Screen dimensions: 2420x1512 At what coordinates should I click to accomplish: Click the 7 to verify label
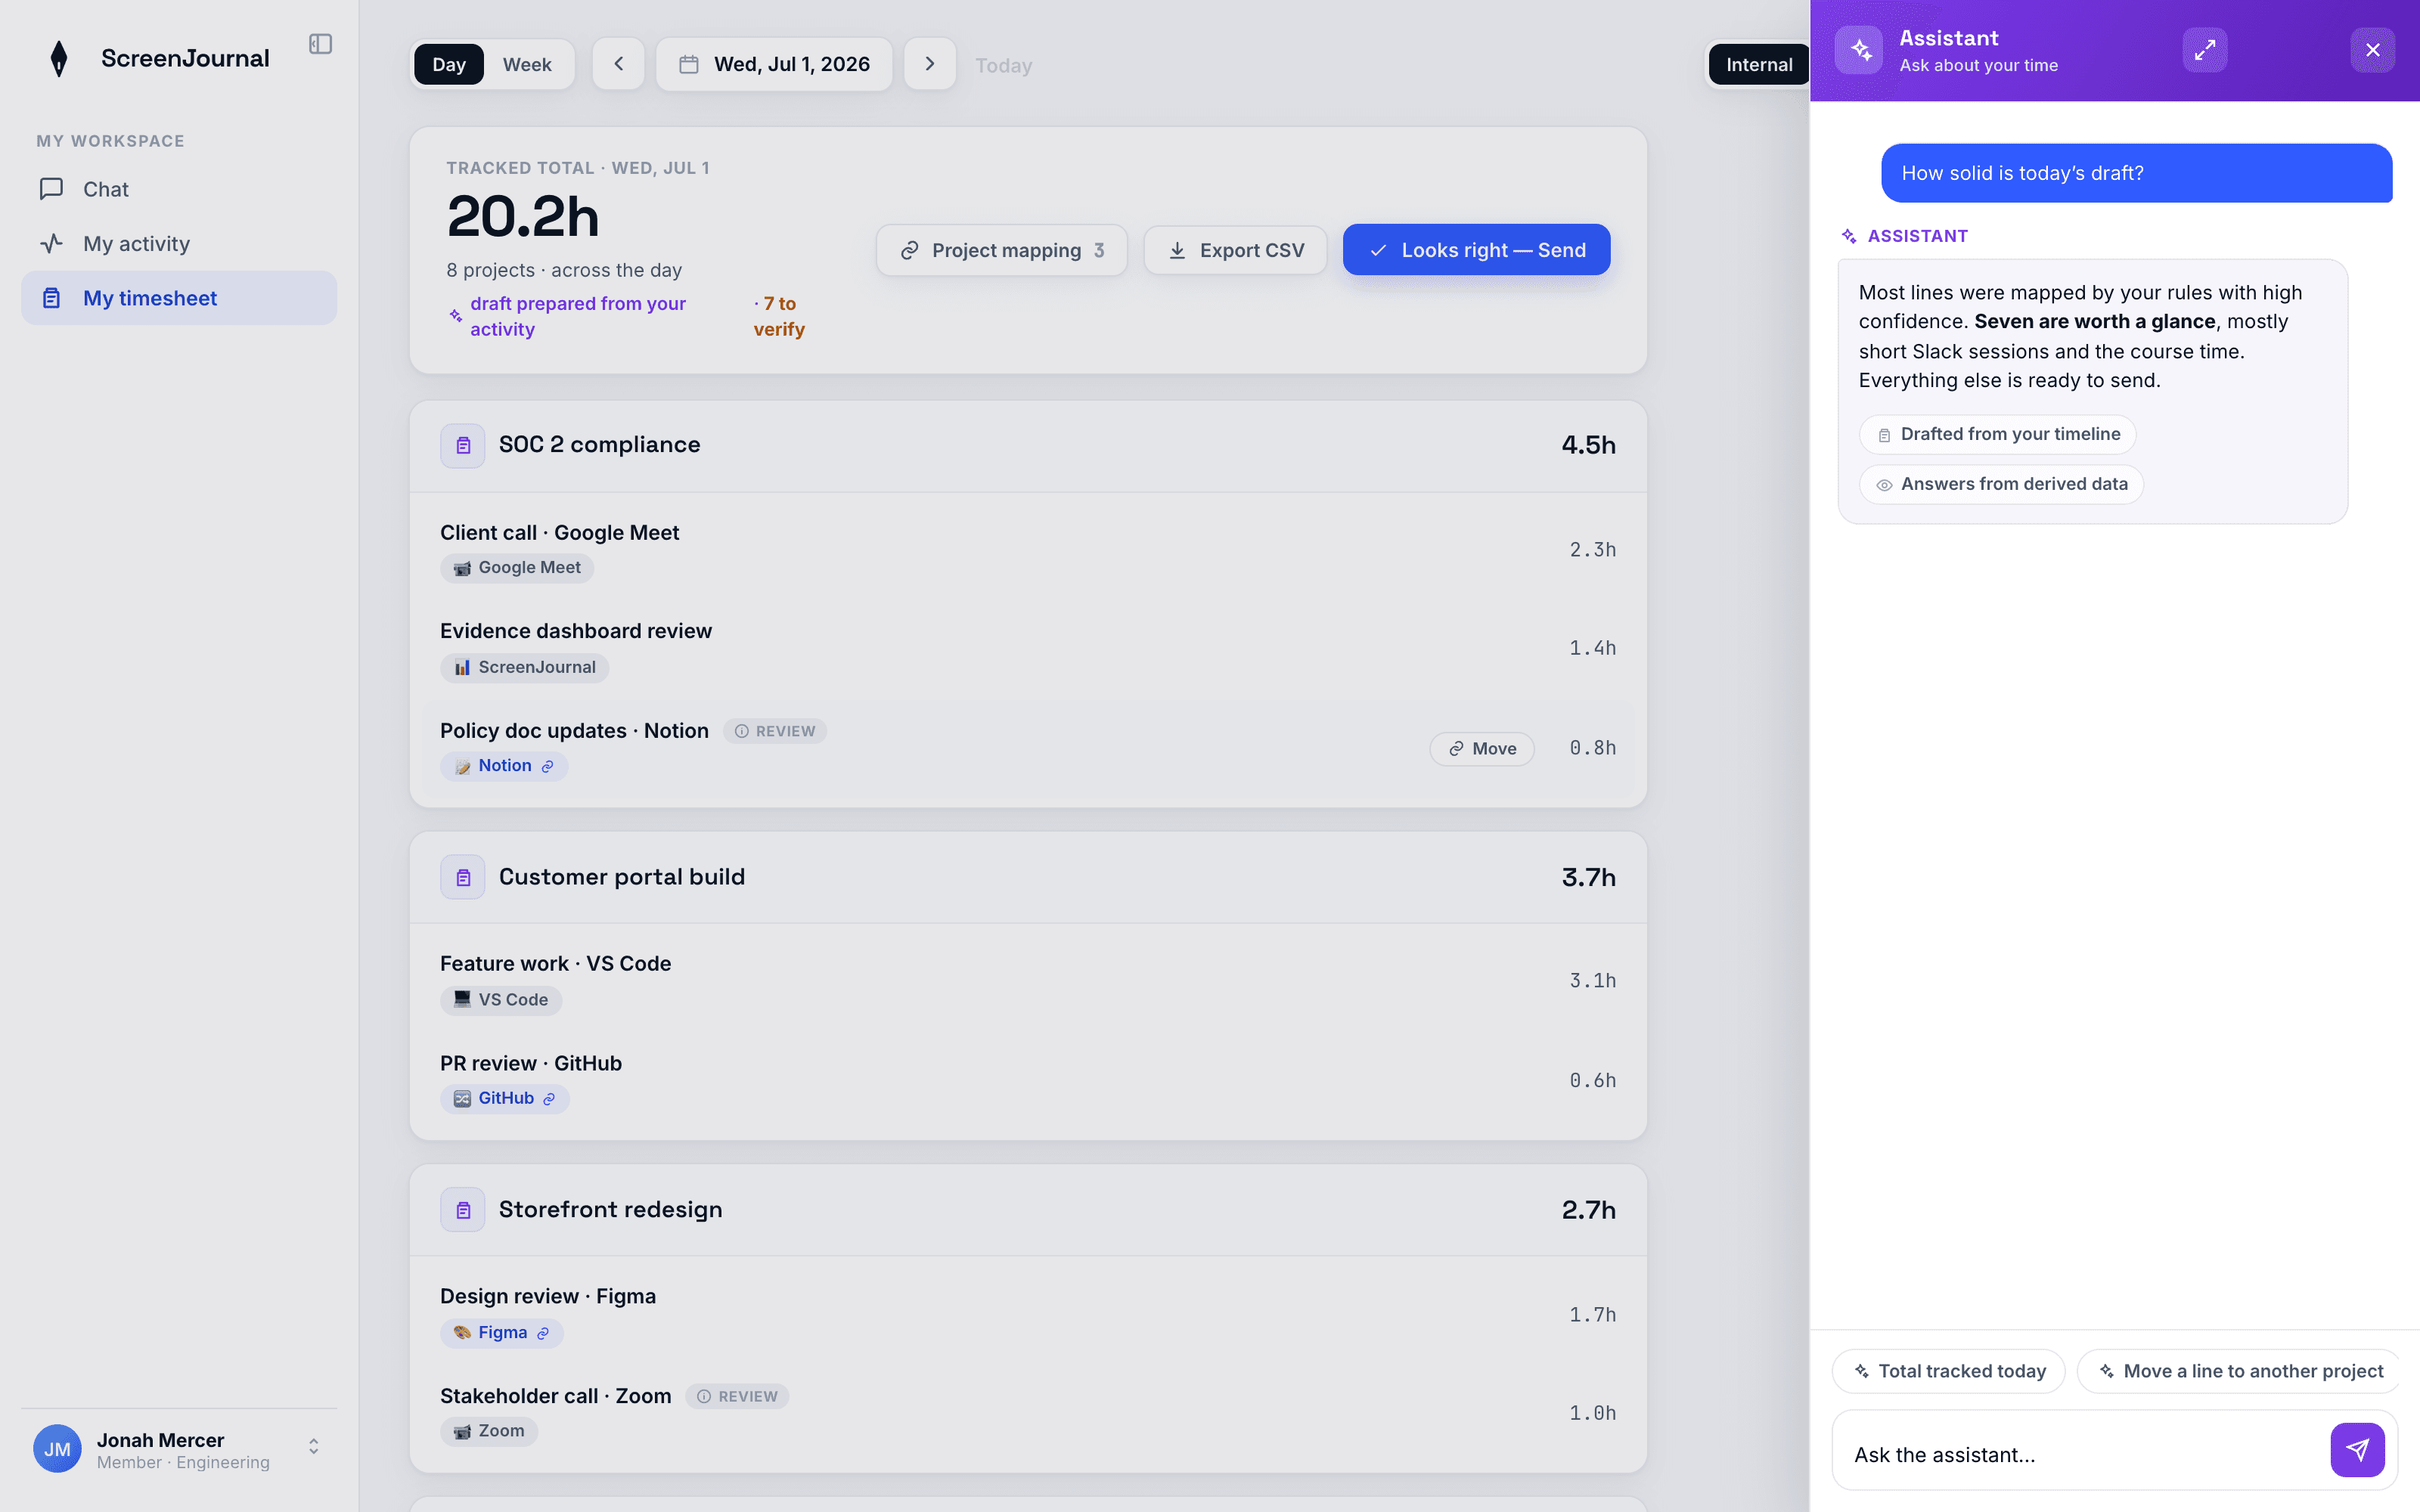tap(779, 316)
